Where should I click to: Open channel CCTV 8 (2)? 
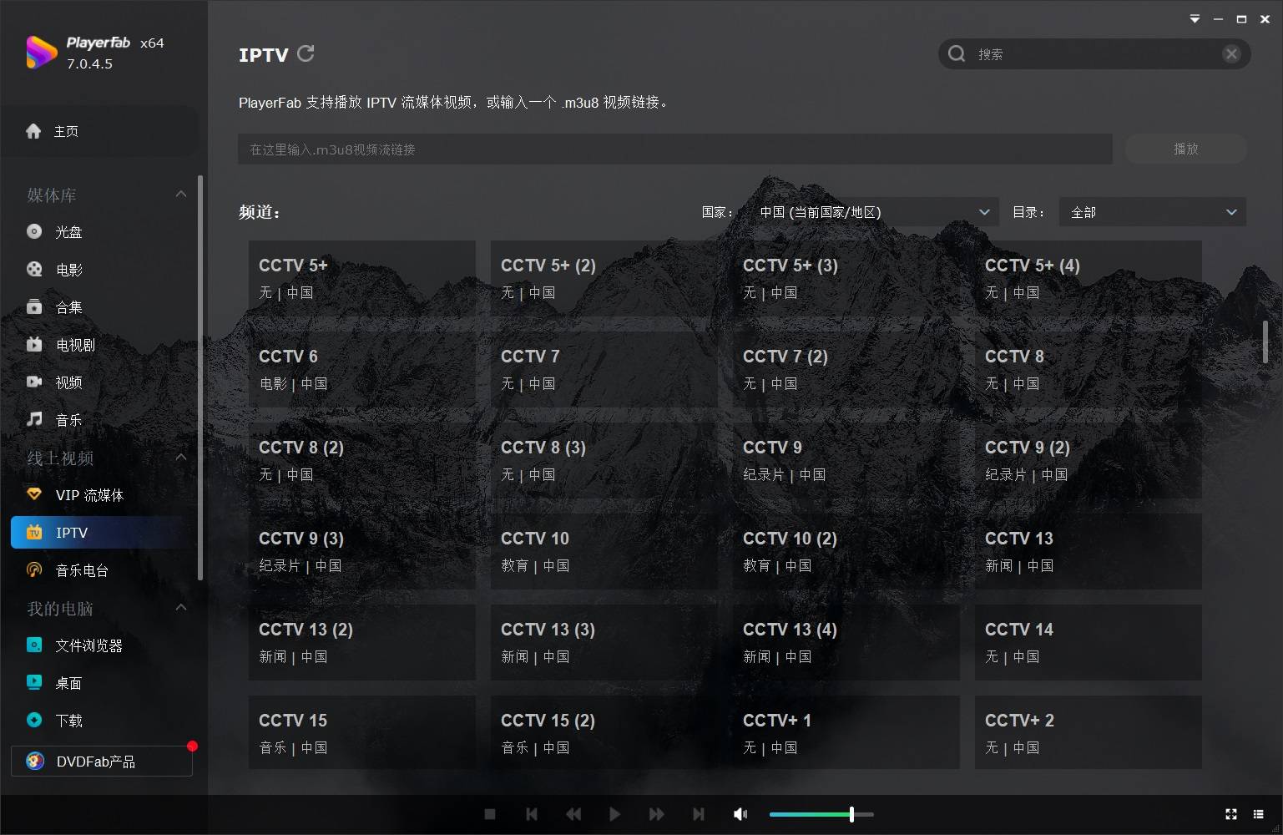click(x=362, y=460)
